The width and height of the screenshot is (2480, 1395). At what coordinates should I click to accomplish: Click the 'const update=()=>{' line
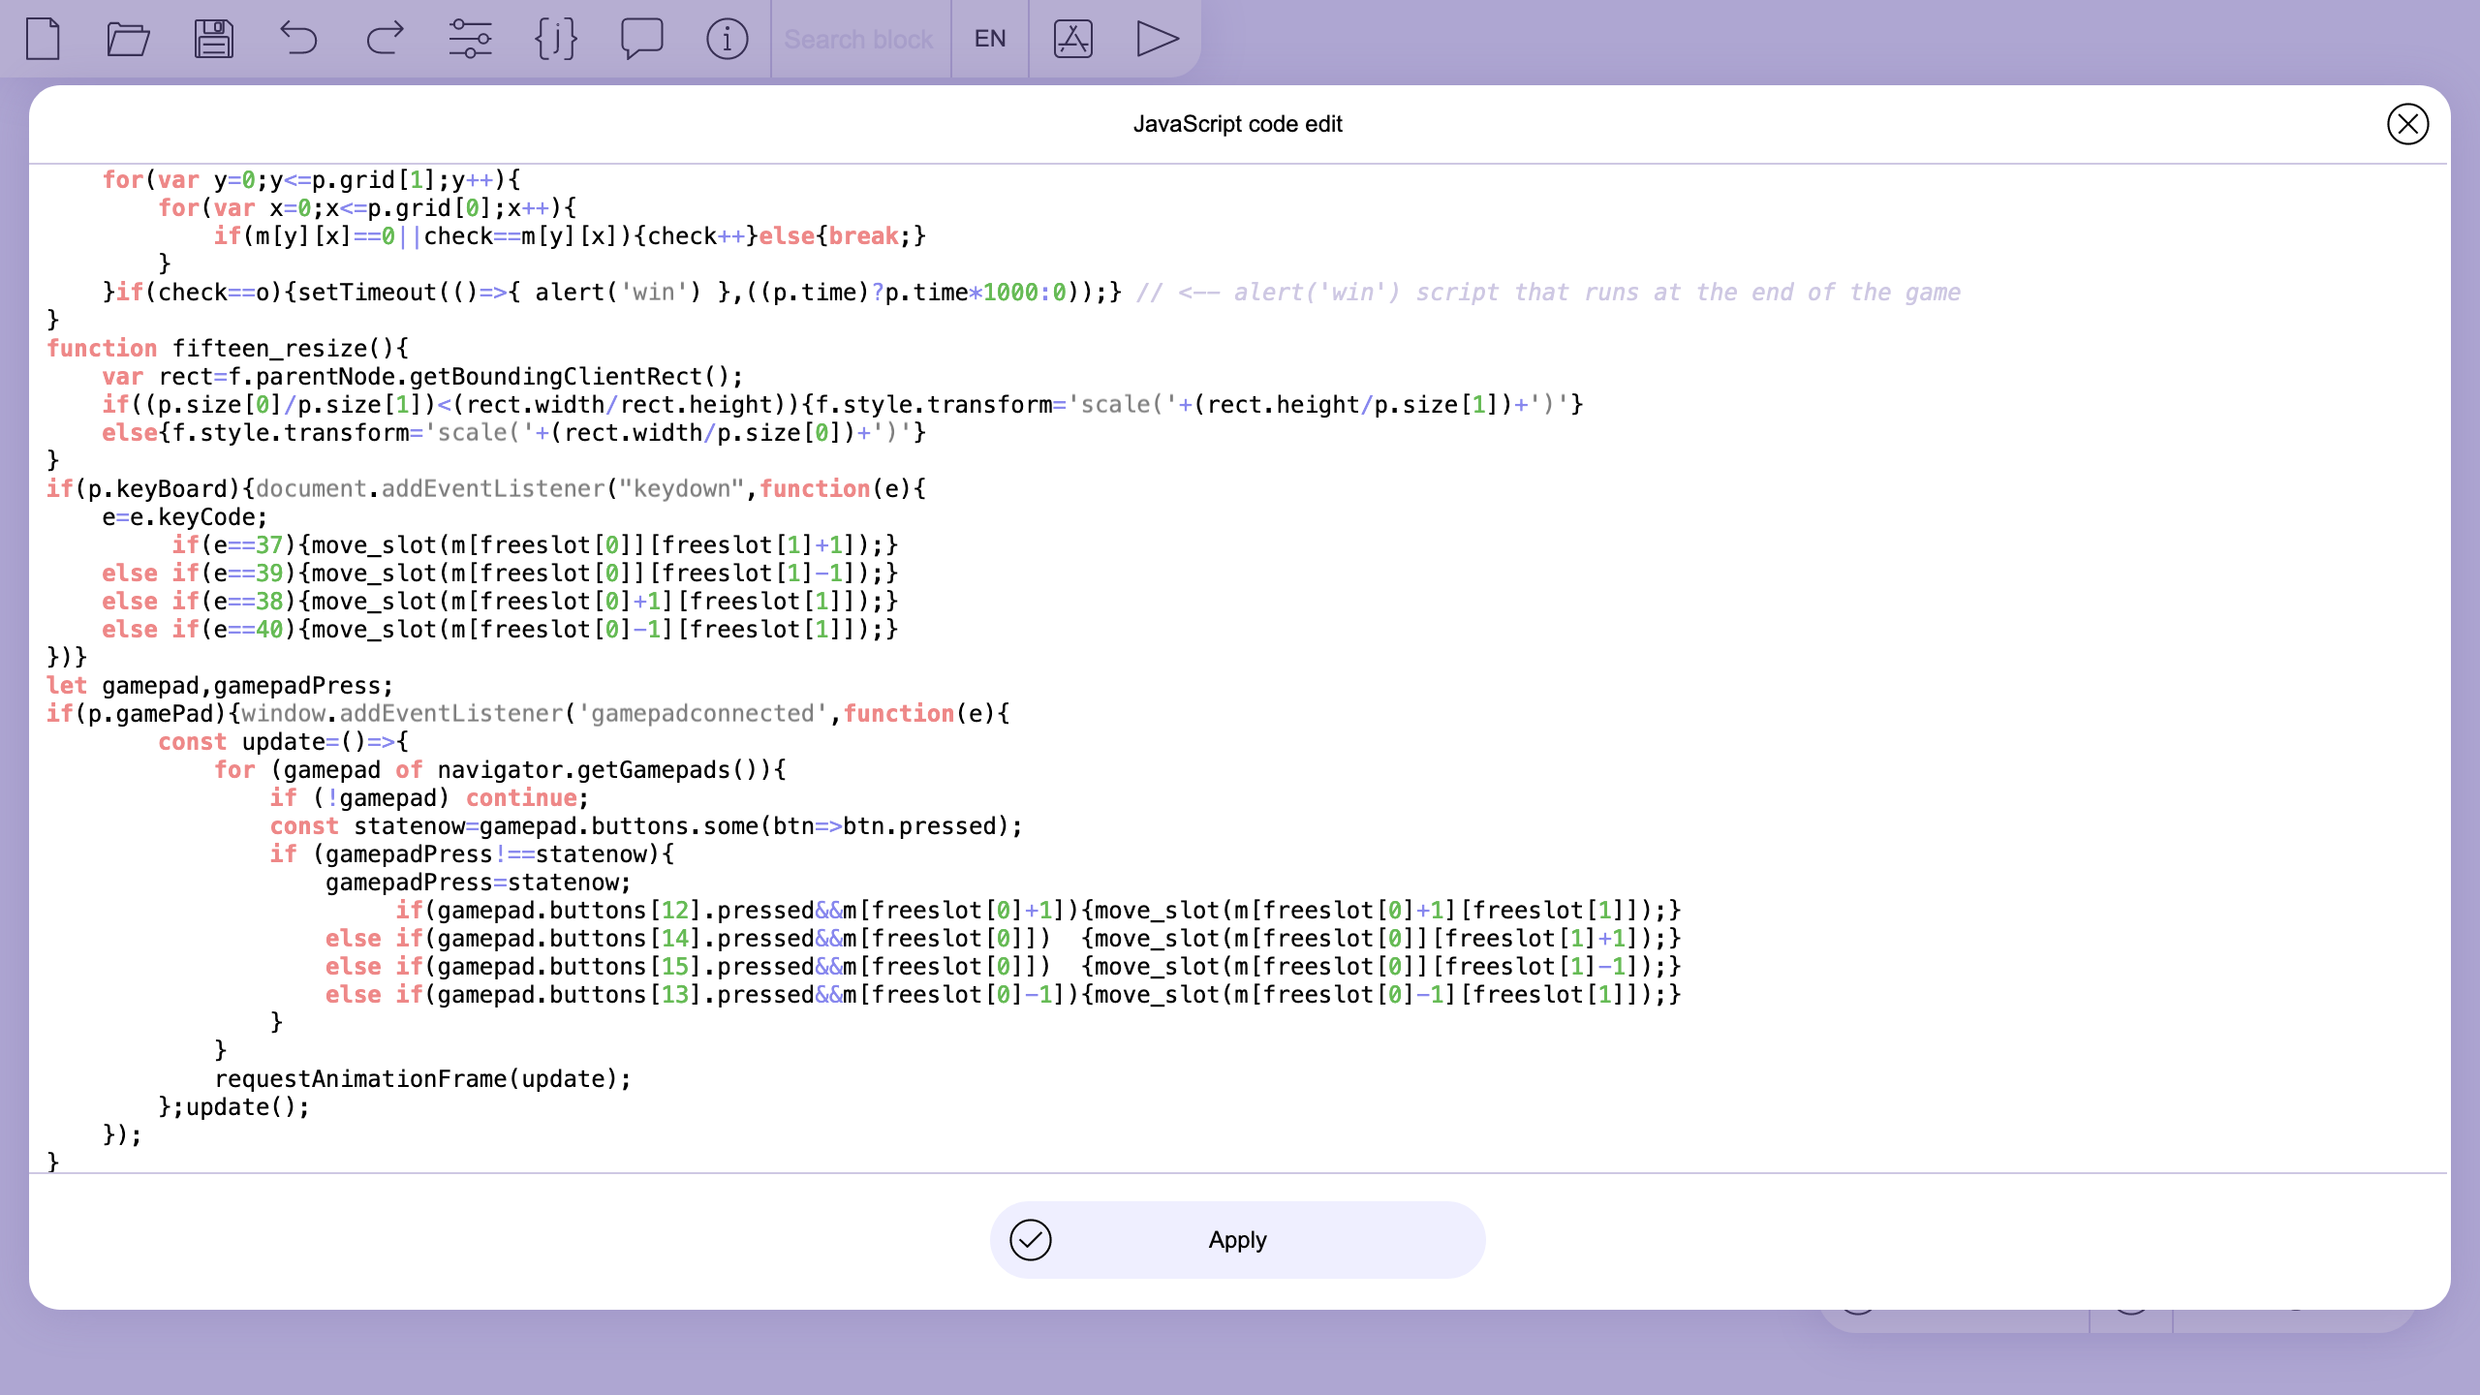click(x=283, y=742)
